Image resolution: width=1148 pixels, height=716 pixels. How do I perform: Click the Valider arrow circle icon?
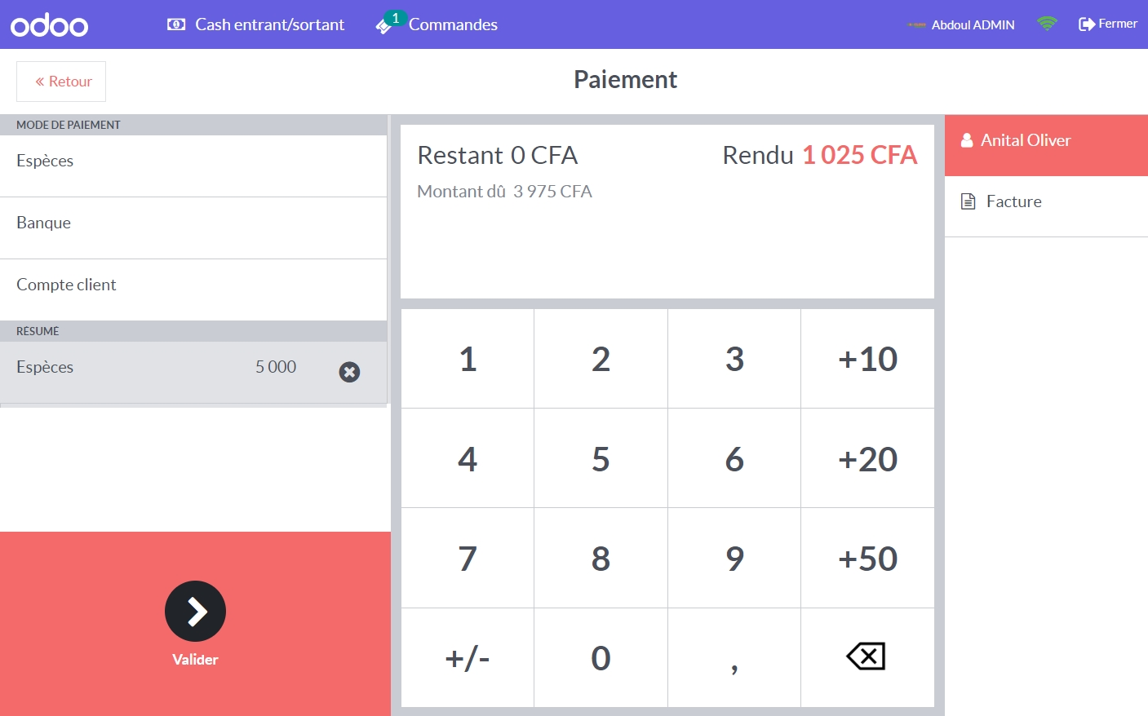tap(195, 611)
